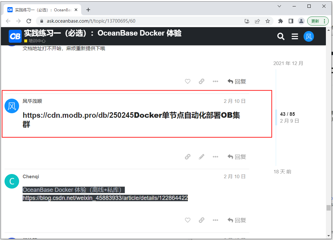Open the 培训中心 category link
The width and height of the screenshot is (333, 240).
(x=35, y=41)
